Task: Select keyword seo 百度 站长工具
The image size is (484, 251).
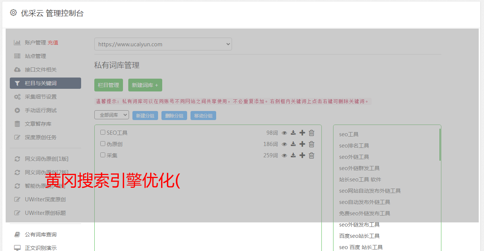Action: click(x=361, y=247)
